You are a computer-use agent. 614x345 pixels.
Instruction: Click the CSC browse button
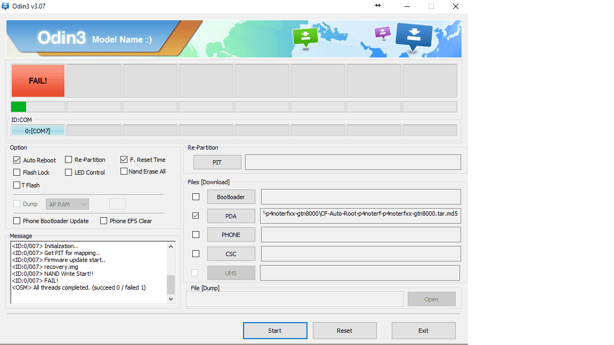(x=231, y=254)
